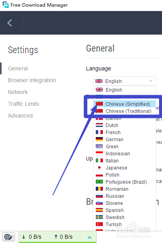Select Russian from language list
The width and height of the screenshot is (162, 243).
click(x=125, y=196)
